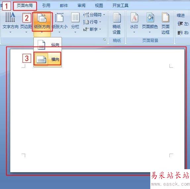The image size is (190, 189).
Task: Expand the 断字 dropdown arrow
Action: pos(100,29)
